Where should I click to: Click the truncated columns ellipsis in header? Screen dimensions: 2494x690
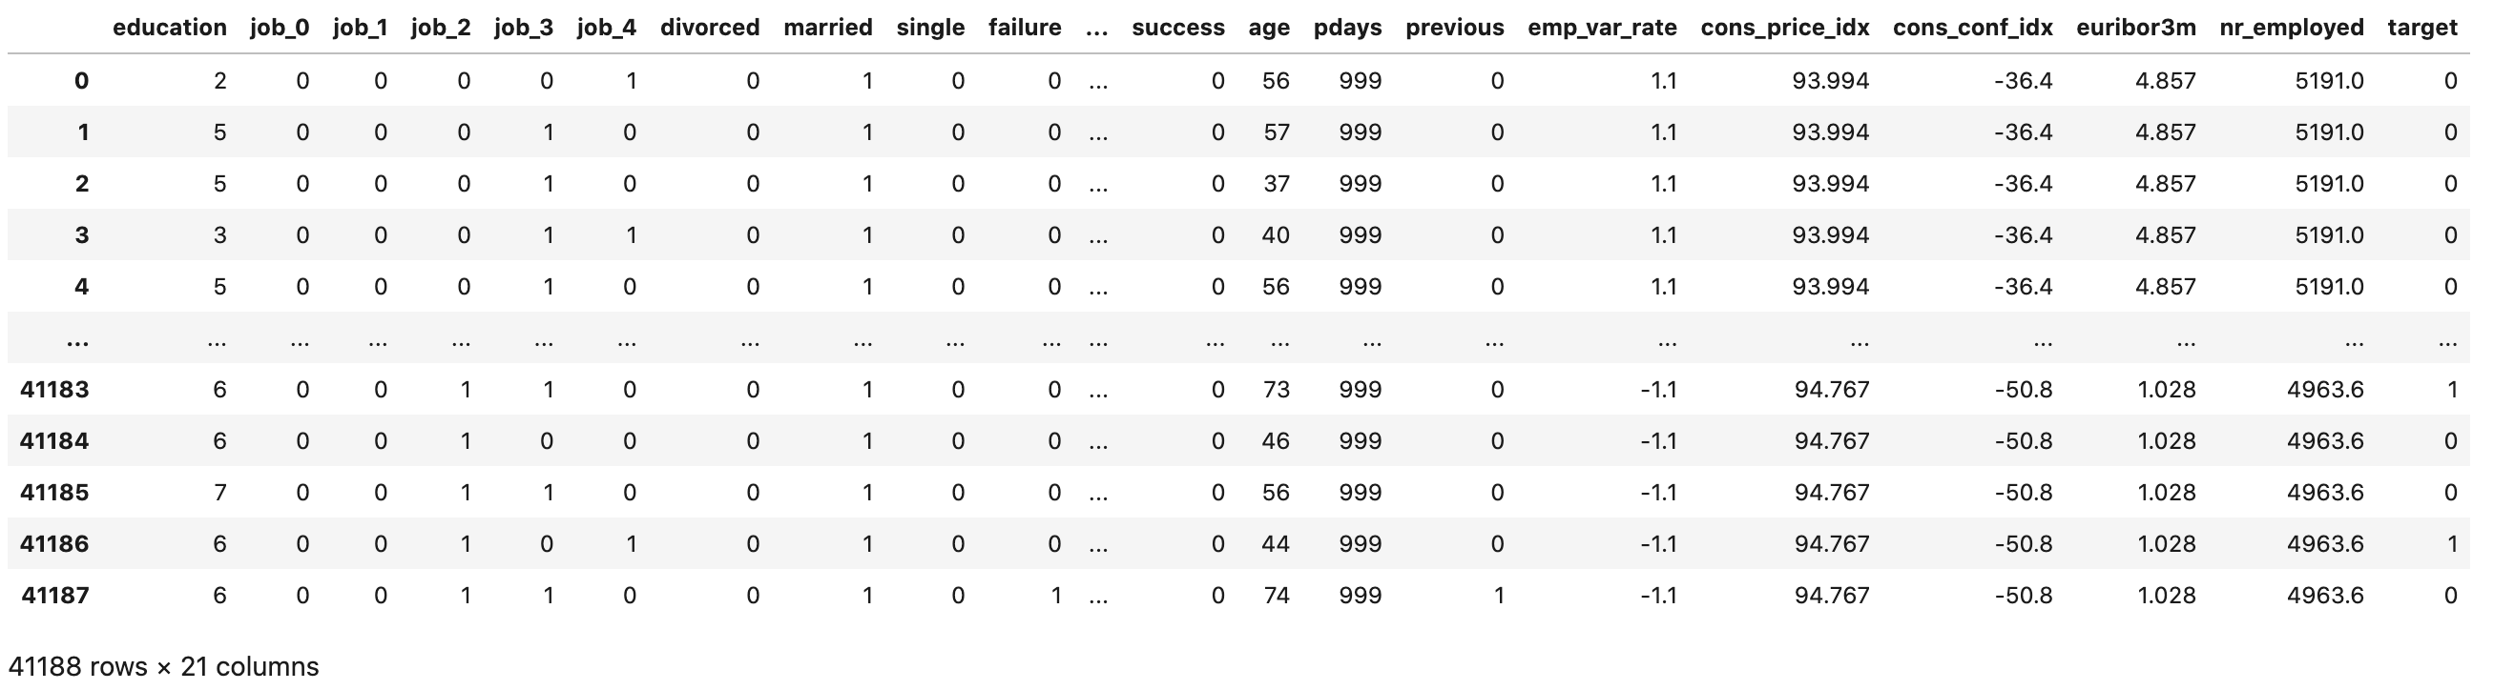[x=1096, y=27]
